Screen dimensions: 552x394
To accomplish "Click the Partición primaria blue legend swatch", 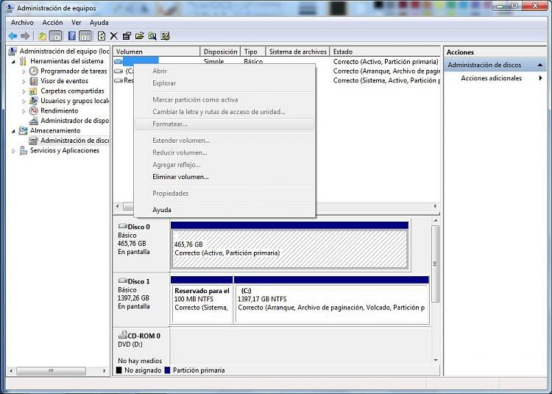I will click(167, 370).
